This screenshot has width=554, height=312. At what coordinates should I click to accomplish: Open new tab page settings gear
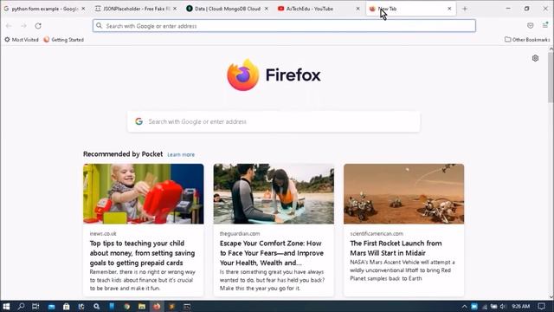tap(535, 58)
